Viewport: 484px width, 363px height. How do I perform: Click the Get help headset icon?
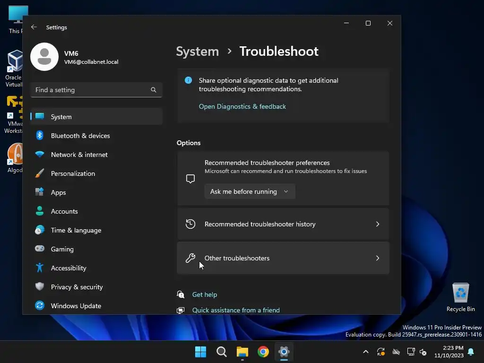181,294
